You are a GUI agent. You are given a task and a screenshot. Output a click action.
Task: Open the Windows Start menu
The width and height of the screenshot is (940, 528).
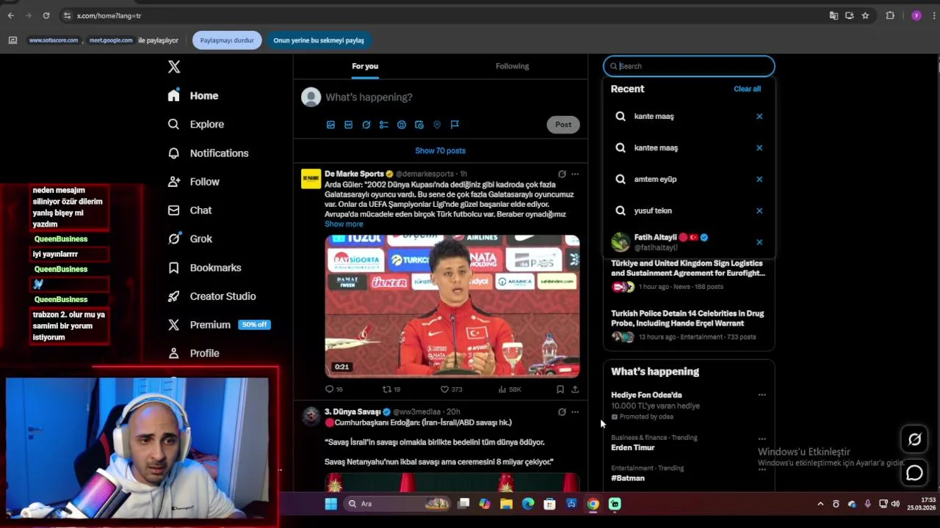pos(330,504)
